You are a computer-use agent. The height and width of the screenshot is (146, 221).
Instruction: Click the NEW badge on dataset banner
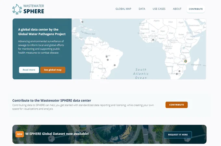click(x=19, y=134)
